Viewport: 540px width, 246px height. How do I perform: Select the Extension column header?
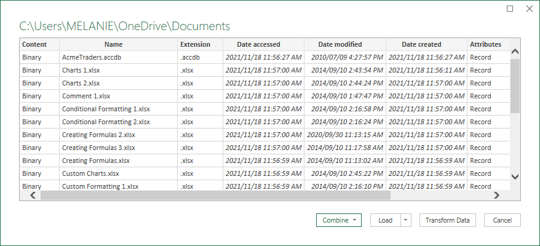[x=195, y=44]
